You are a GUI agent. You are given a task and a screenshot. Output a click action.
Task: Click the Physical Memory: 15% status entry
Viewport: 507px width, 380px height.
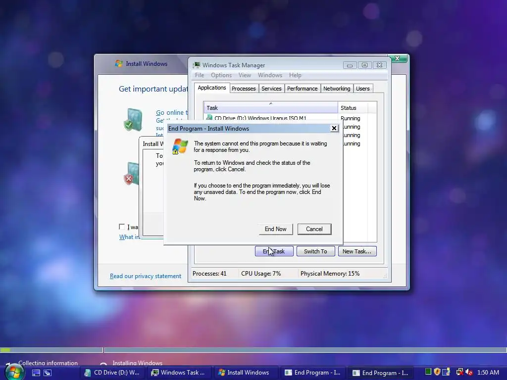point(330,273)
